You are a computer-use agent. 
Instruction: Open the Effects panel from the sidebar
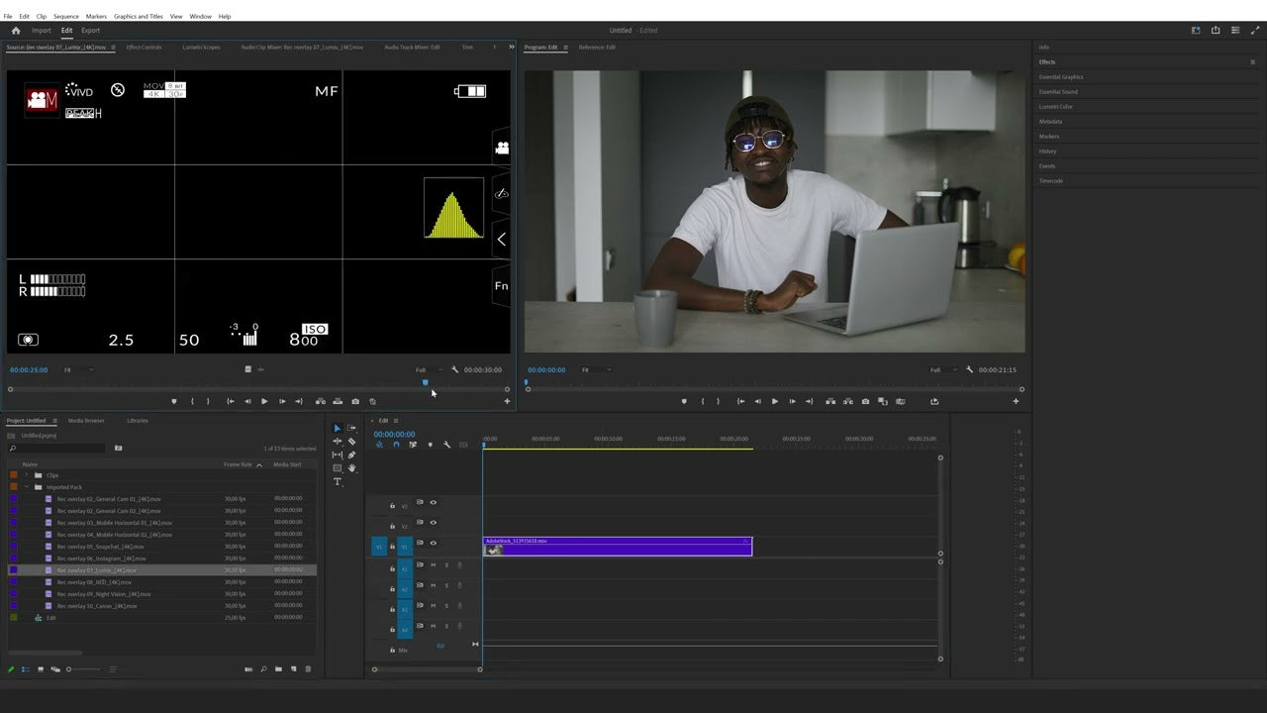coord(1047,61)
